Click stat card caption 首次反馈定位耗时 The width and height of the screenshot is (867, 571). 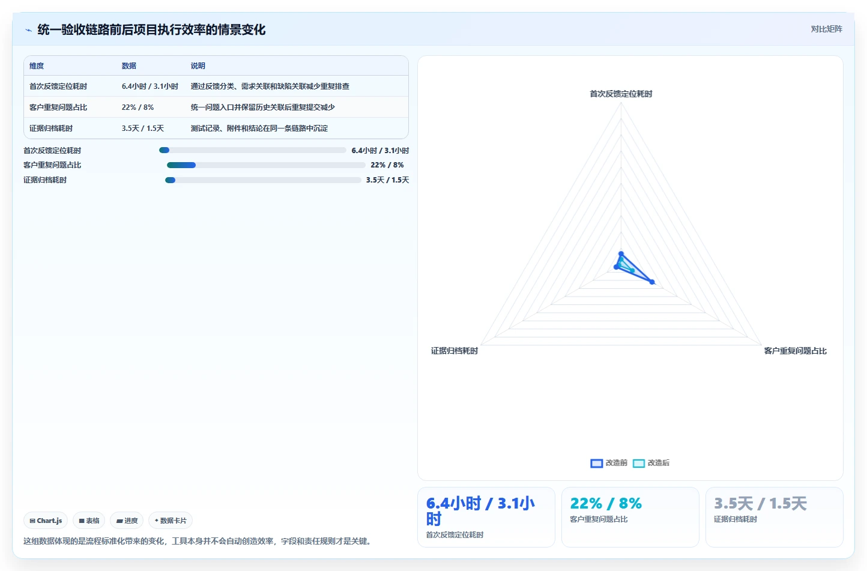[x=455, y=535]
